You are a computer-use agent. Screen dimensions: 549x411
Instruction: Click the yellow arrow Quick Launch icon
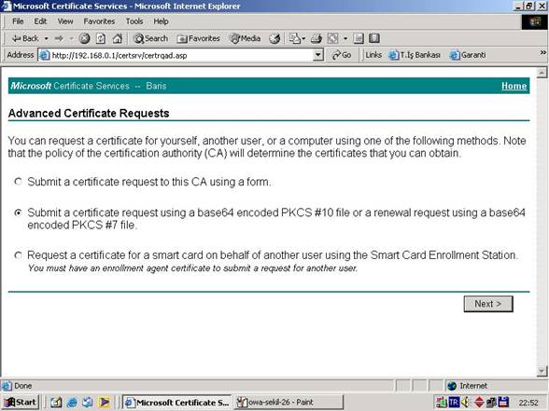(x=104, y=403)
